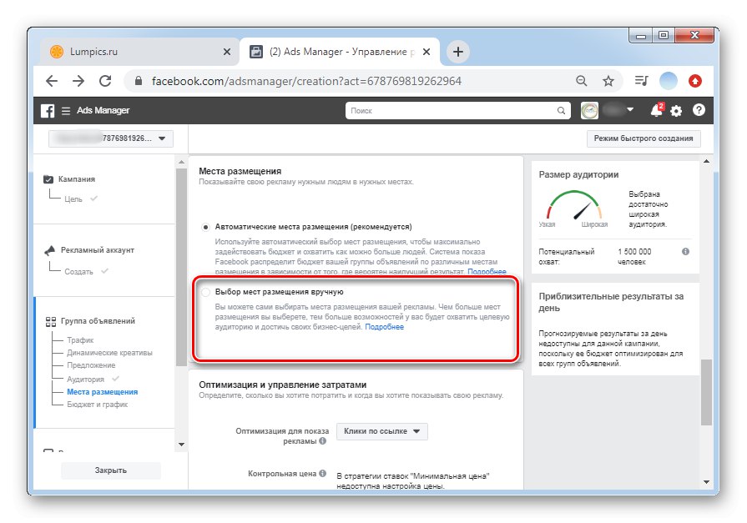Open Динамические креативы in sidebar
Screen dimensions: 747x523
pos(109,353)
